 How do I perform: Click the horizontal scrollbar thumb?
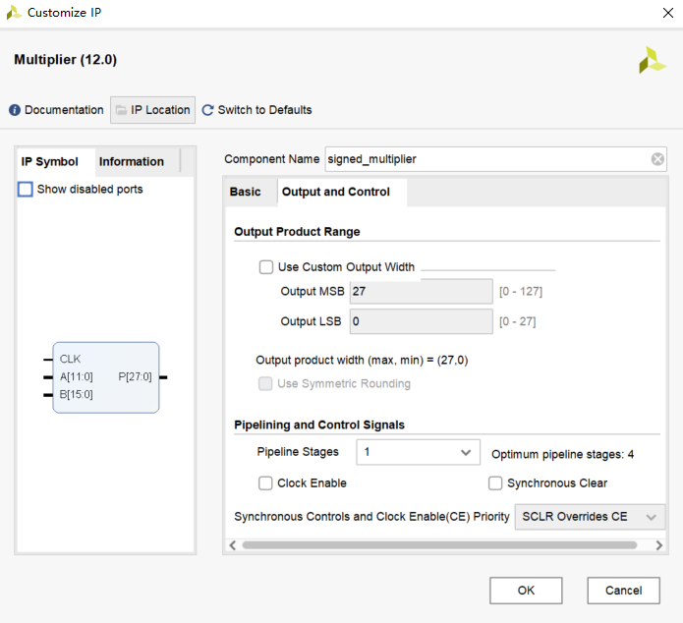(439, 545)
